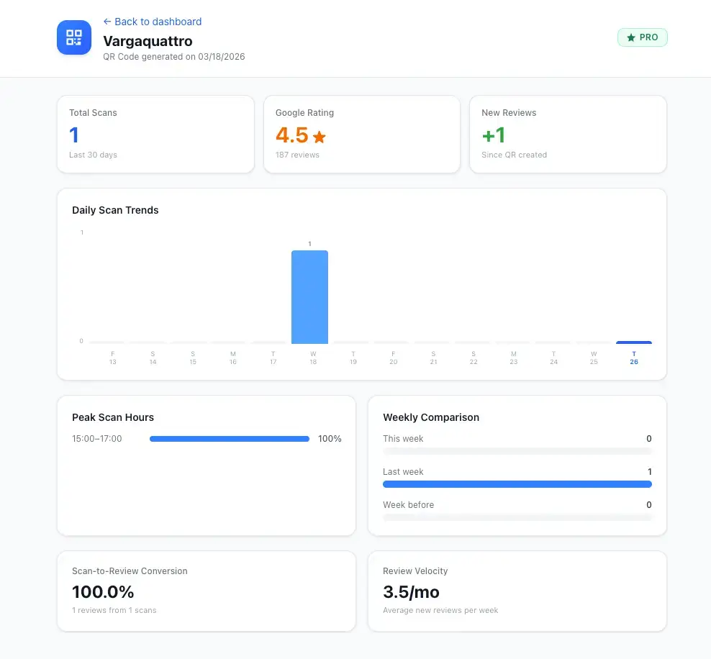Image resolution: width=711 pixels, height=659 pixels.
Task: Click the Review Velocity 3.5/mo value
Action: [x=411, y=592]
